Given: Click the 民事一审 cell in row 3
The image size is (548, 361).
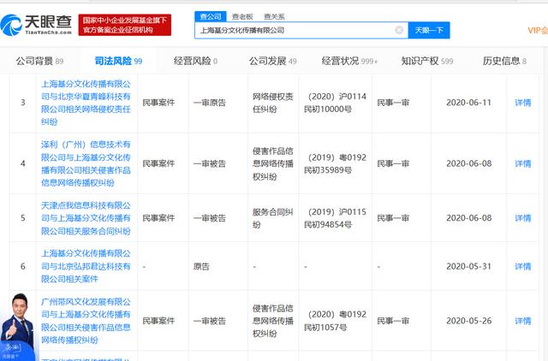Looking at the screenshot, I should point(393,103).
